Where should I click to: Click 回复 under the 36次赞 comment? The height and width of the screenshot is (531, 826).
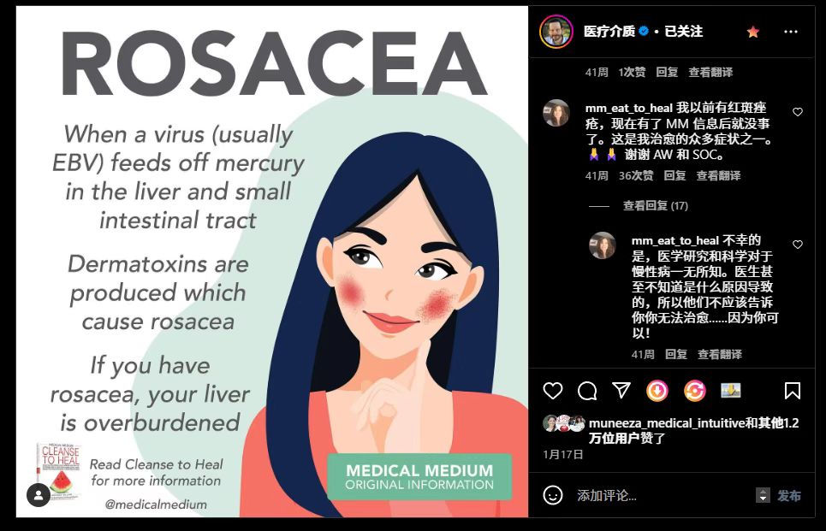(x=674, y=176)
